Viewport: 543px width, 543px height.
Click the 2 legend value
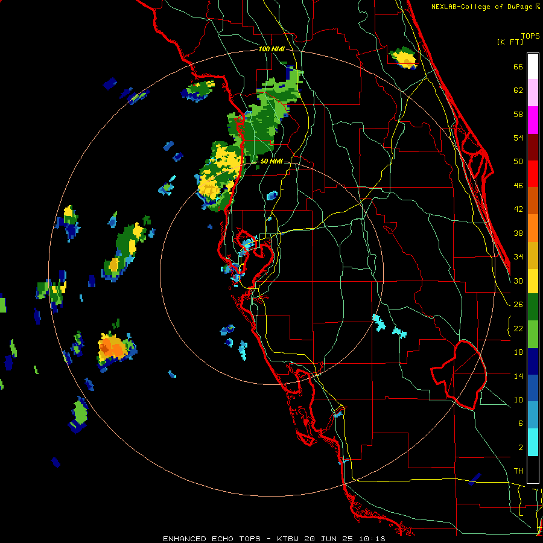520,448
